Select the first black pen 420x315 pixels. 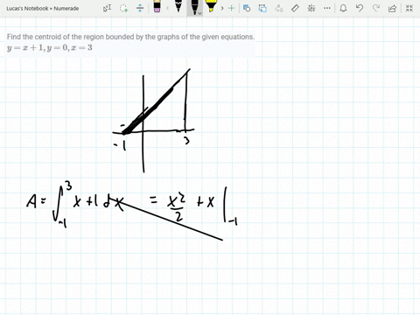click(178, 6)
